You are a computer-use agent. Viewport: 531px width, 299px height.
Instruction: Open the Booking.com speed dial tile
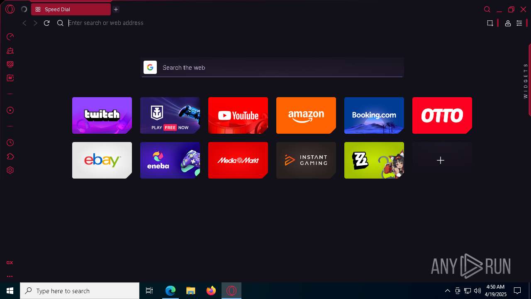[374, 115]
